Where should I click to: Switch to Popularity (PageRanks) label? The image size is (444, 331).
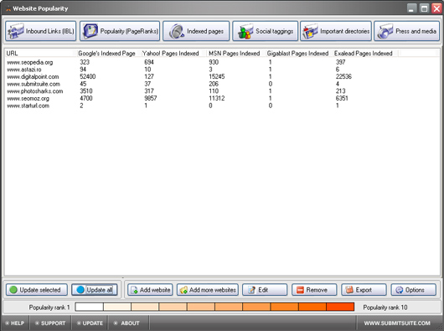tap(129, 31)
